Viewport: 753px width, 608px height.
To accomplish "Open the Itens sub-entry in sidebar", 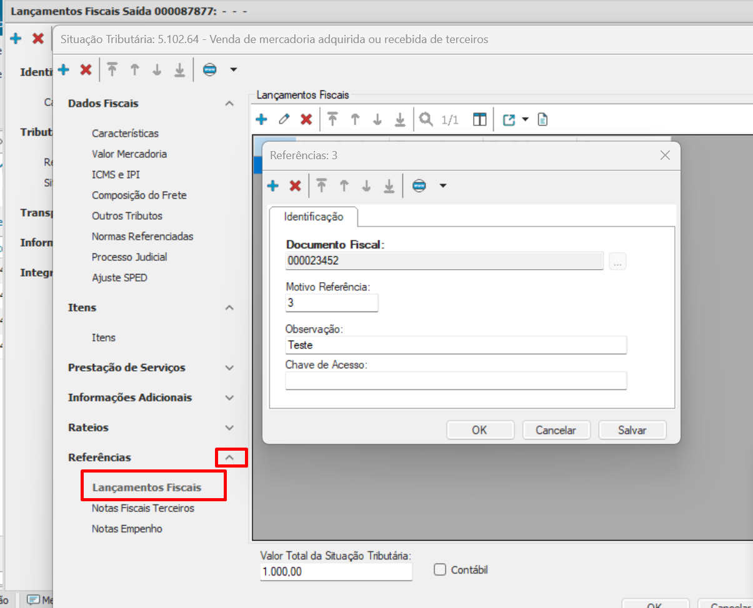I will (x=104, y=338).
